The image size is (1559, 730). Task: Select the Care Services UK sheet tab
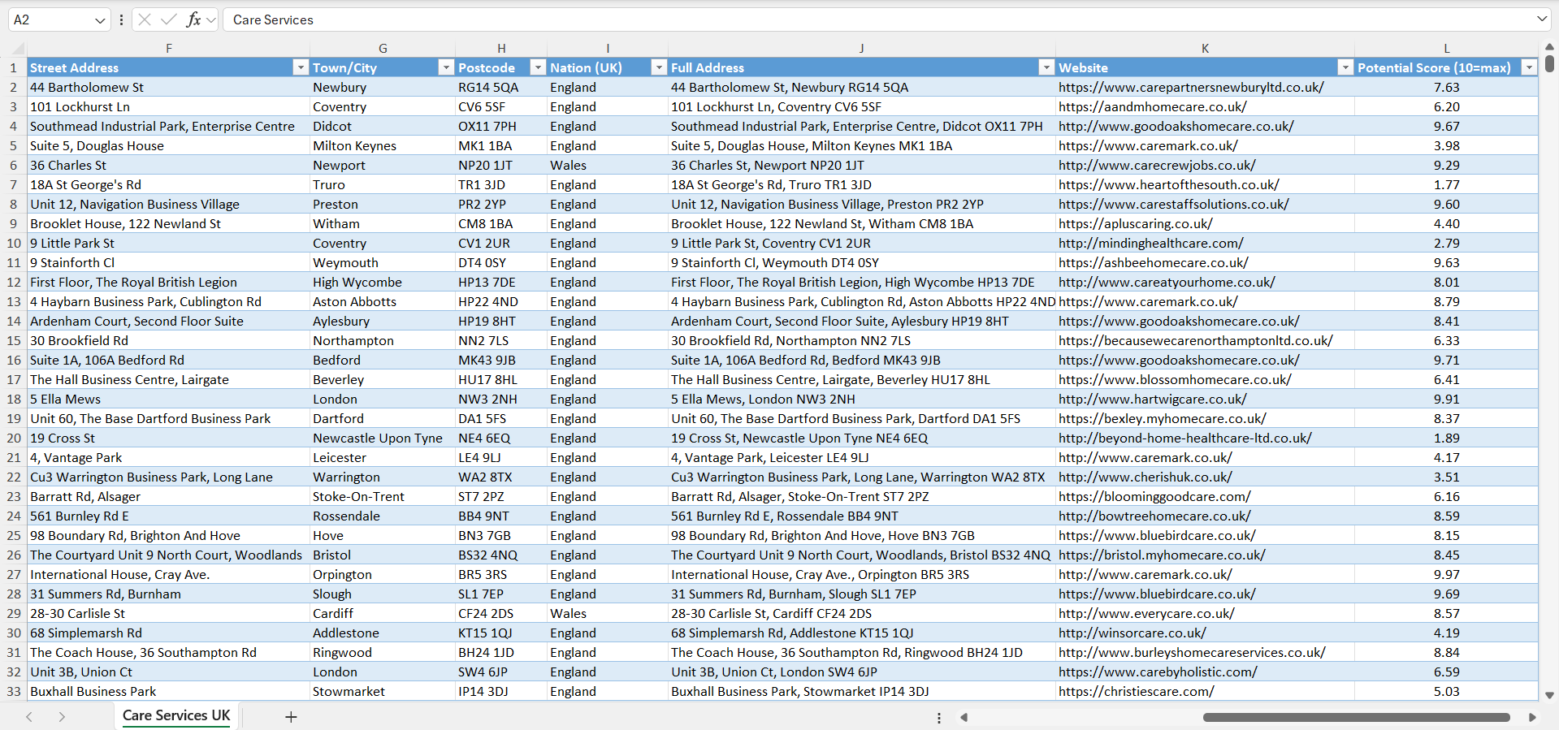pos(176,715)
